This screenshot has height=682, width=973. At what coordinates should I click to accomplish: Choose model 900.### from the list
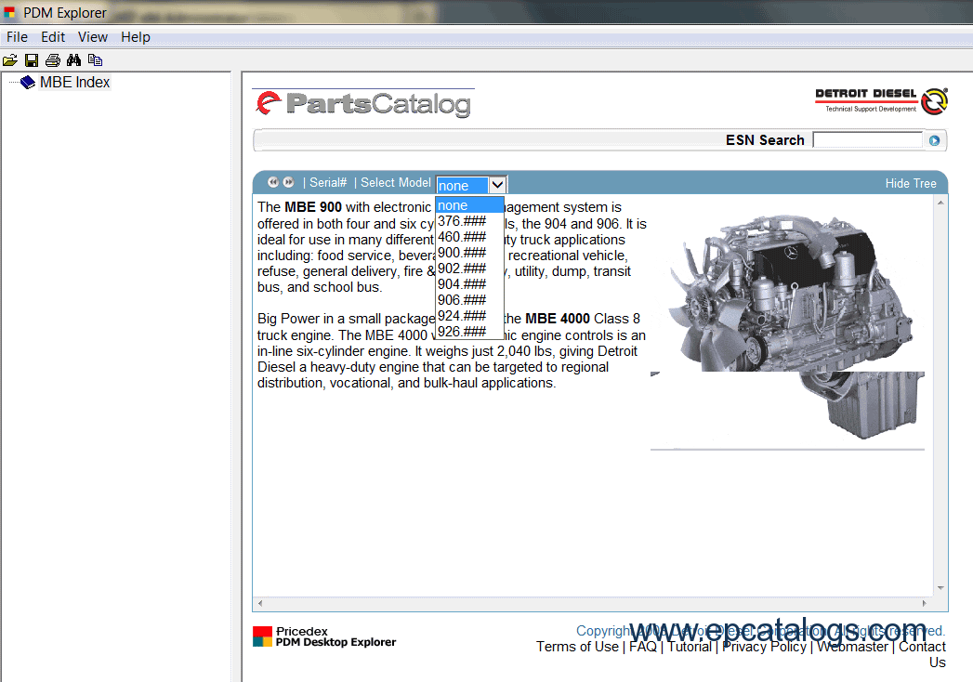[x=469, y=253]
